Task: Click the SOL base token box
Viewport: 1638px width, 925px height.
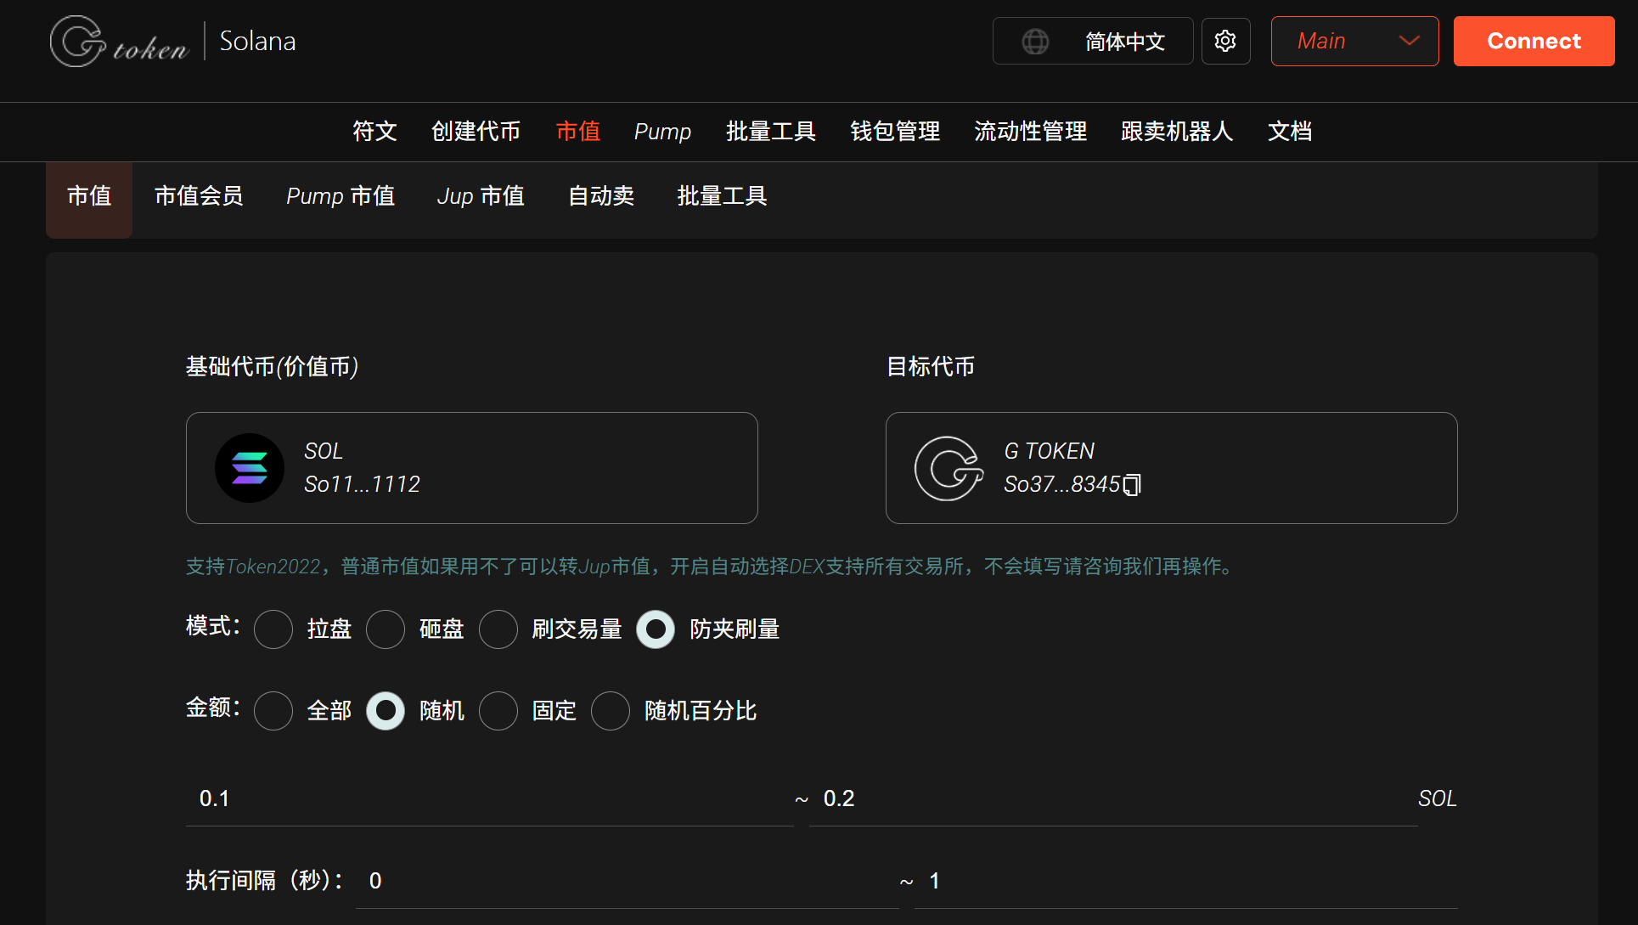Action: (472, 468)
